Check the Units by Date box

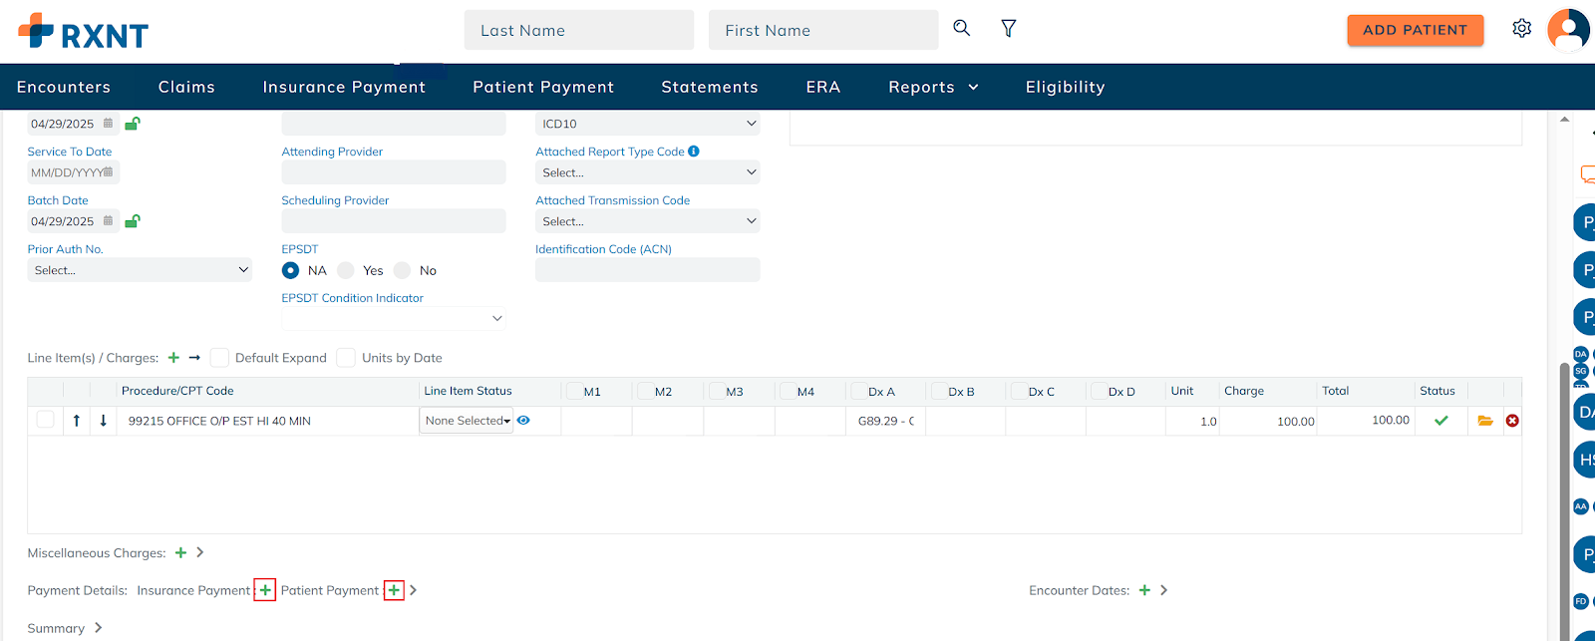point(346,358)
